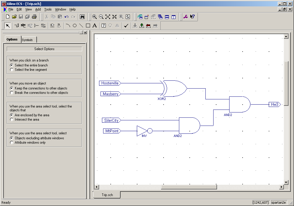Screen dimensions: 294x206
Task: Open a file with the folder icon
Action: [14, 17]
